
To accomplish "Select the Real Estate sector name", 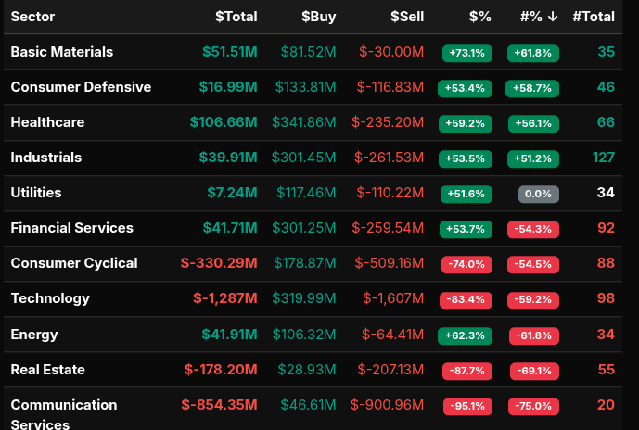I will 47,370.
